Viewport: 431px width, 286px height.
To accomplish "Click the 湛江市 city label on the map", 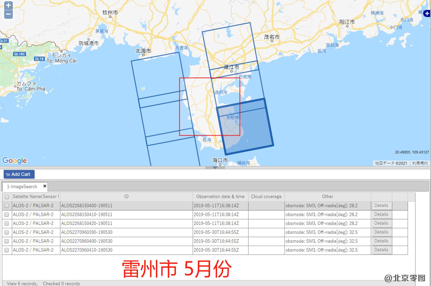I will coord(231,67).
